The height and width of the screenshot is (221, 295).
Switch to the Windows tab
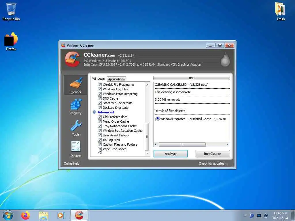[x=99, y=79]
